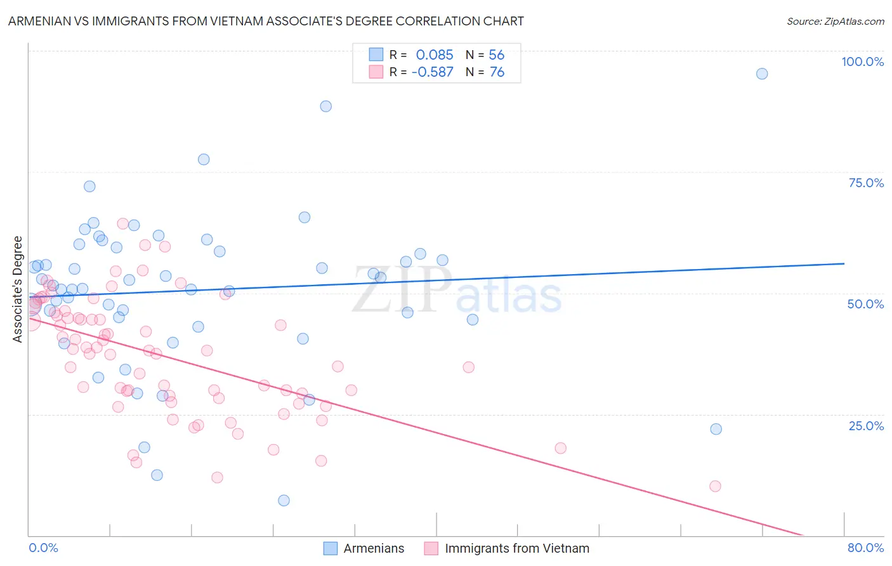Click the N = 56 value in legend
This screenshot has height=566, width=892.
(x=485, y=55)
